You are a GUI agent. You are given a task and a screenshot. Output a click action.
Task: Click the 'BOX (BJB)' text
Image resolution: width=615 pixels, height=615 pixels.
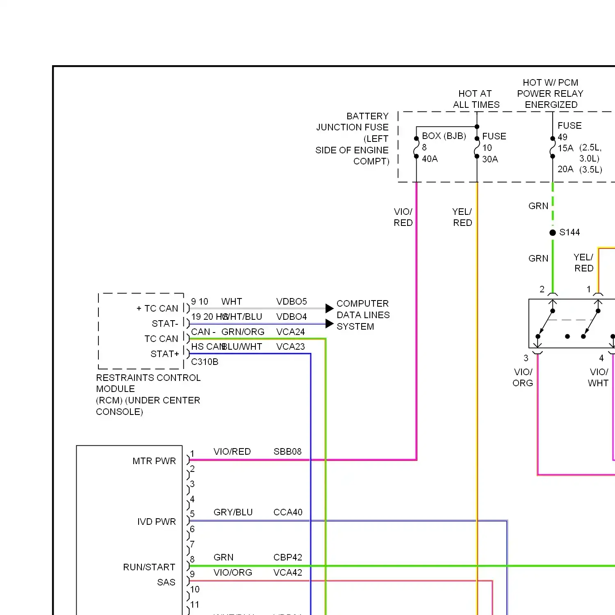[x=444, y=136]
